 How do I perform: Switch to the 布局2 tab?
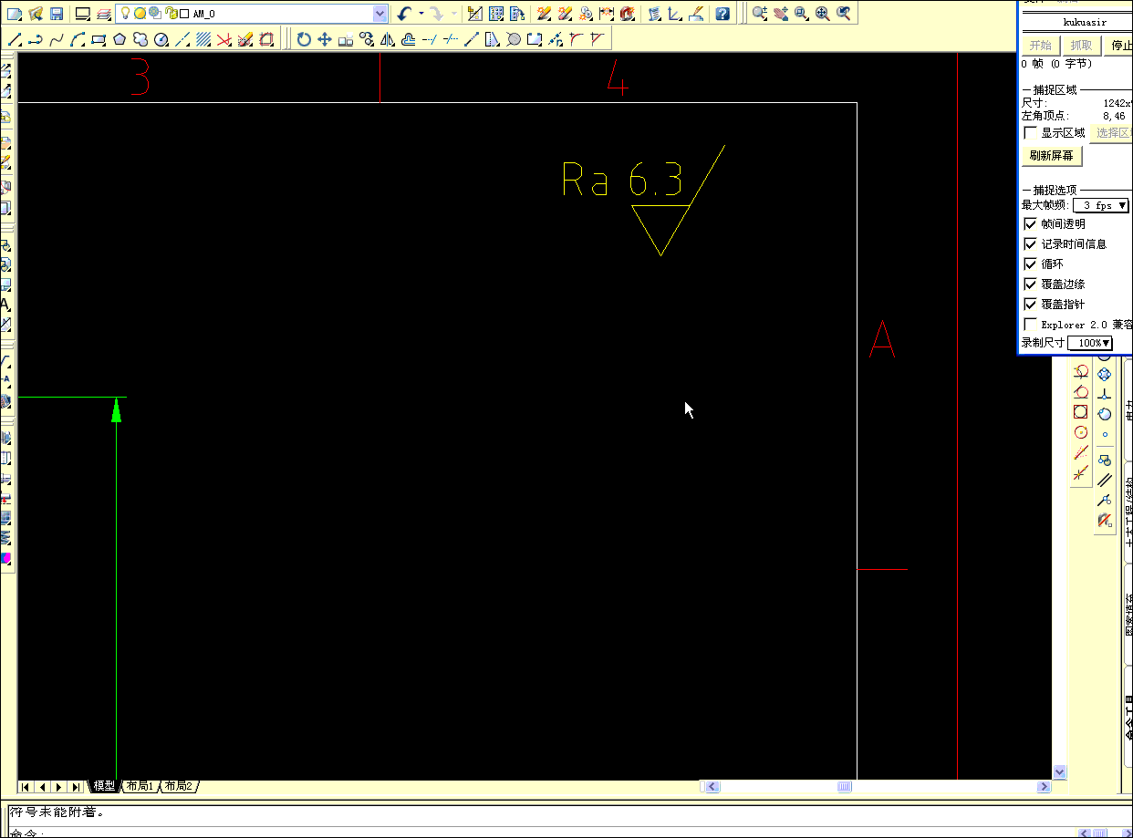click(179, 786)
